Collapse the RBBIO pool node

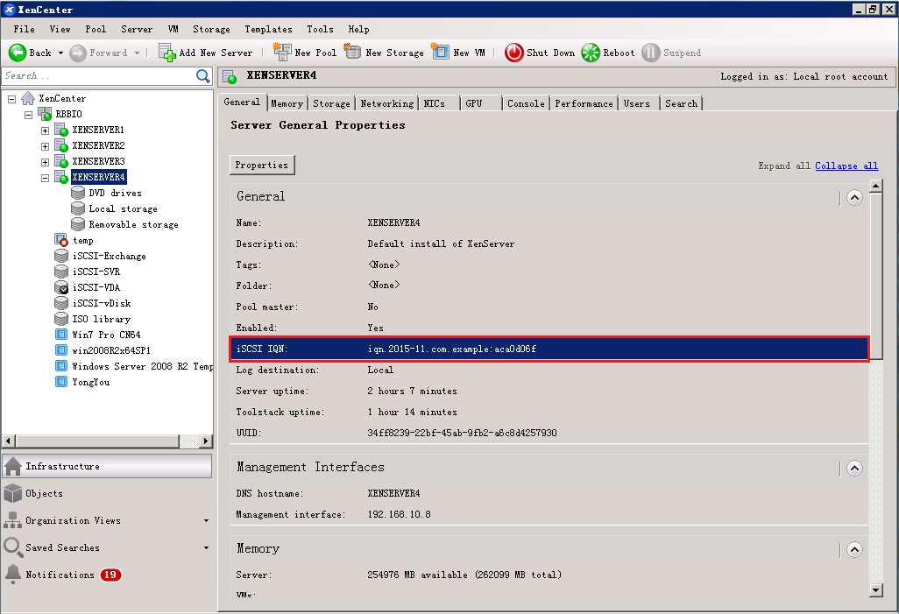[x=29, y=115]
